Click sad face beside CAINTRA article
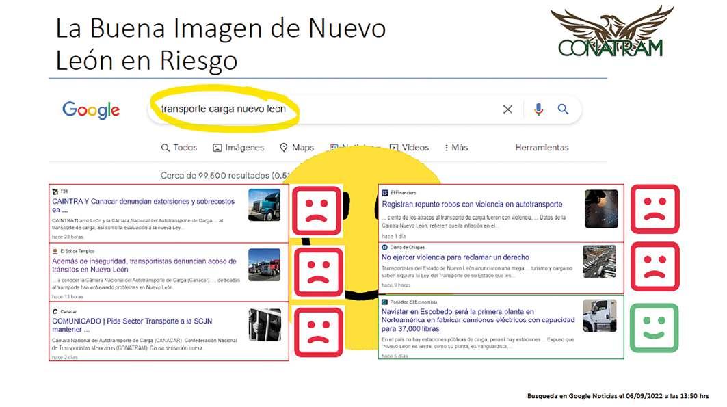Screen dimensions: 727x407 (x=317, y=211)
